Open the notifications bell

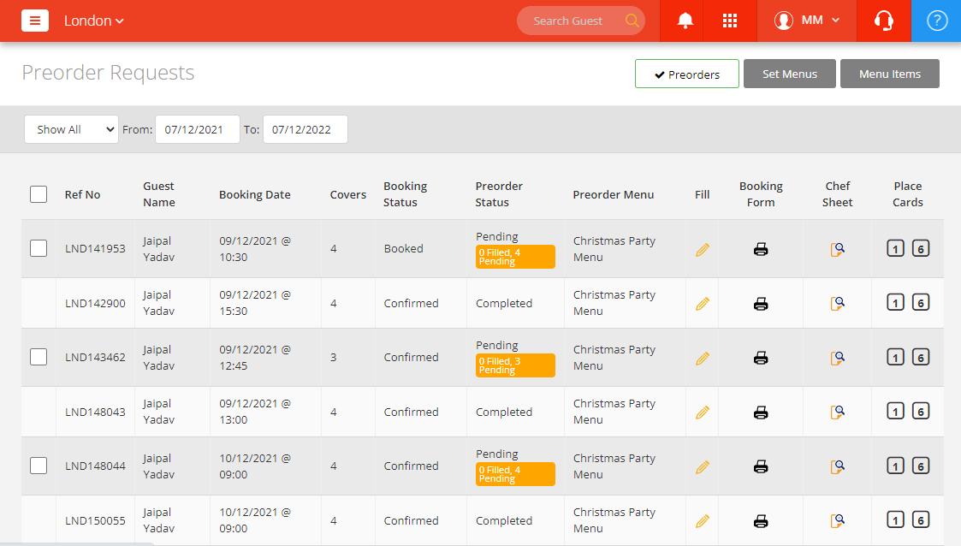(x=685, y=21)
